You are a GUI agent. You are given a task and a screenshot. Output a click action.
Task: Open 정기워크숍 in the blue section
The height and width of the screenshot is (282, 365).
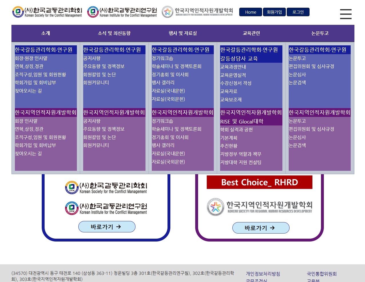[162, 58]
